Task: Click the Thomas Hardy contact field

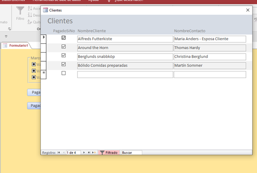Action: (210, 48)
